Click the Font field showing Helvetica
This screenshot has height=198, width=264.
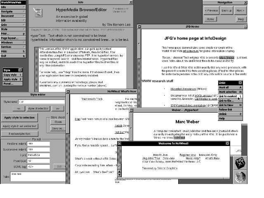(38, 155)
